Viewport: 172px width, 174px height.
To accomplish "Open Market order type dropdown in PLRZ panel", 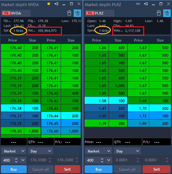I will click(99, 151).
